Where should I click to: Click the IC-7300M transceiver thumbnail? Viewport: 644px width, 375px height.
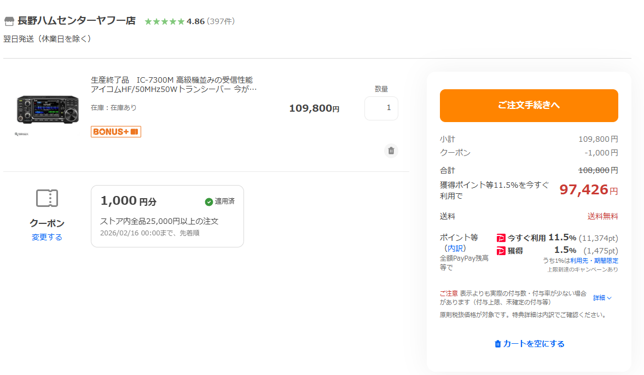(x=48, y=109)
